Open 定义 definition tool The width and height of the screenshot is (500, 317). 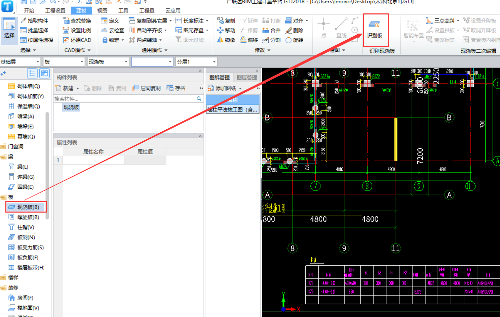point(110,20)
